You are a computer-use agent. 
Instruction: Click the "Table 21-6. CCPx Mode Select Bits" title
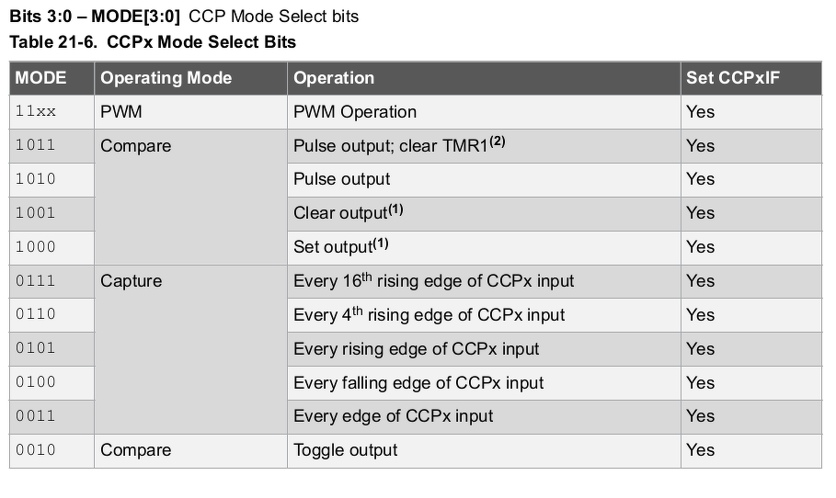tap(152, 42)
